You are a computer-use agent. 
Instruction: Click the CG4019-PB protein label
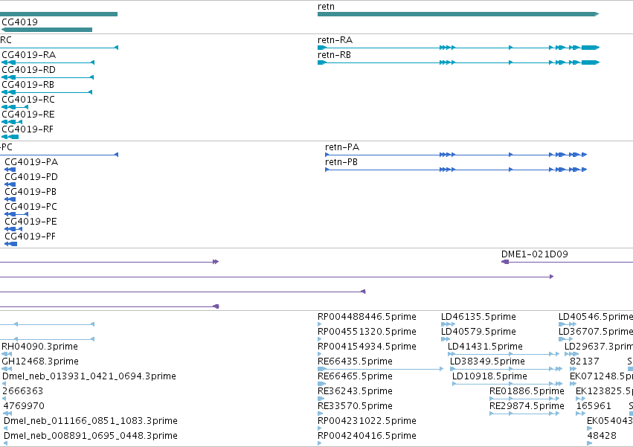pos(30,192)
